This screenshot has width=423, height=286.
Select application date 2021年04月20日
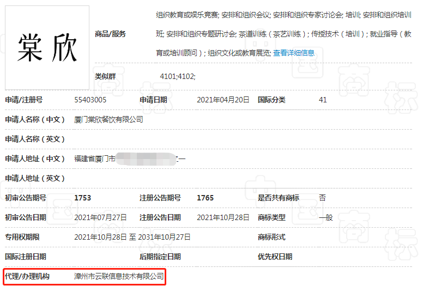click(223, 100)
